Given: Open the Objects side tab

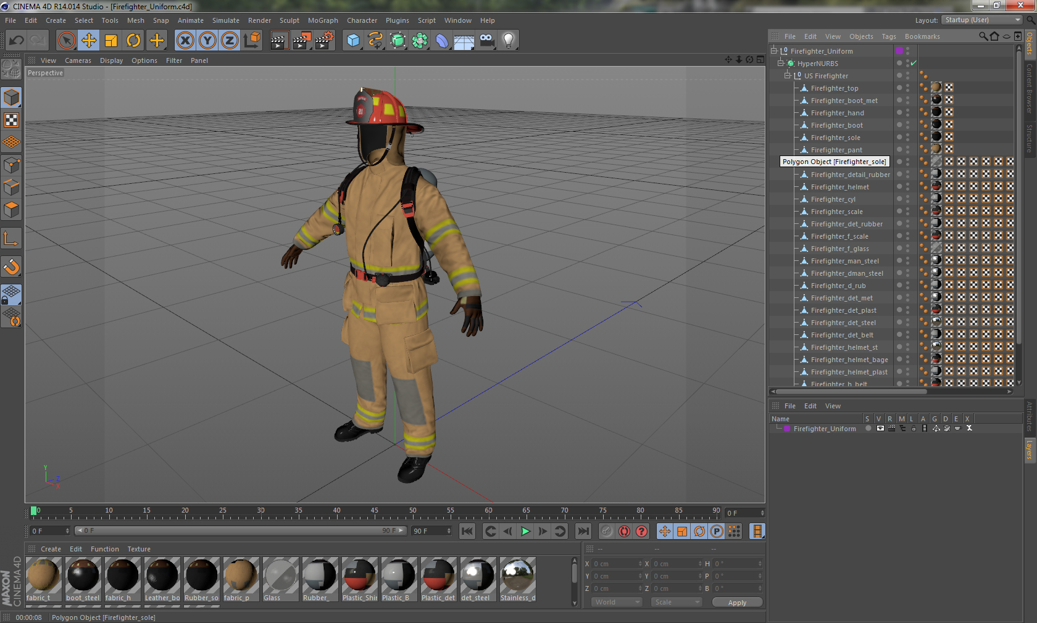Looking at the screenshot, I should pyautogui.click(x=1030, y=44).
